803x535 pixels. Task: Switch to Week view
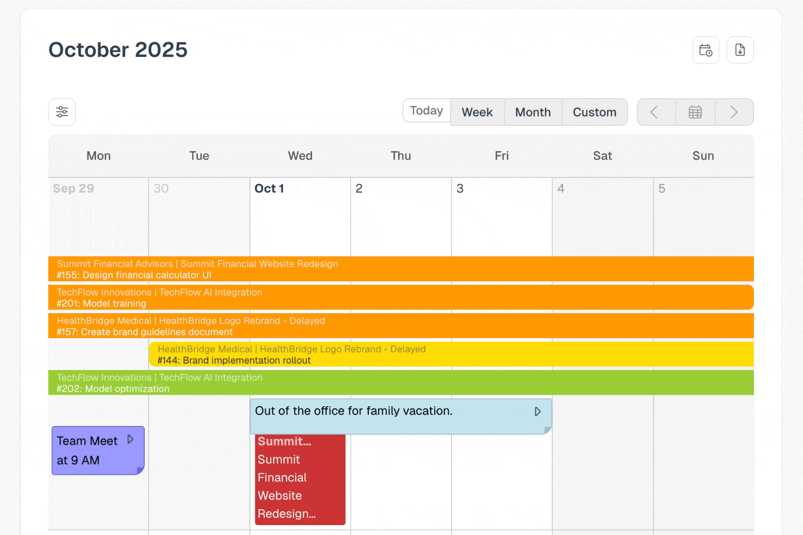coord(477,112)
